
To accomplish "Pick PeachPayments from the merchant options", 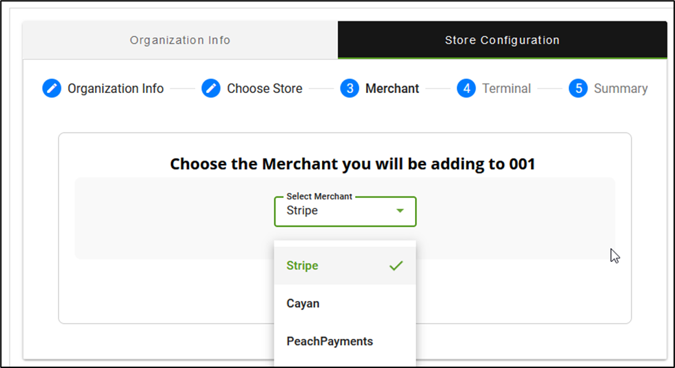I will pos(330,341).
